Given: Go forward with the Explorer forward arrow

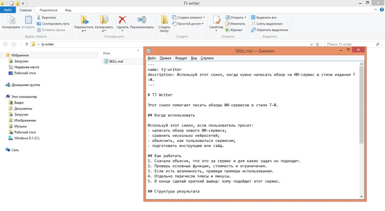Looking at the screenshot, I should (x=14, y=44).
